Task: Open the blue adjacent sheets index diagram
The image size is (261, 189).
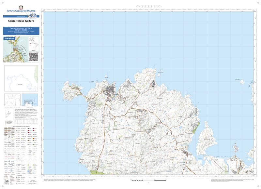Action: pos(30,100)
